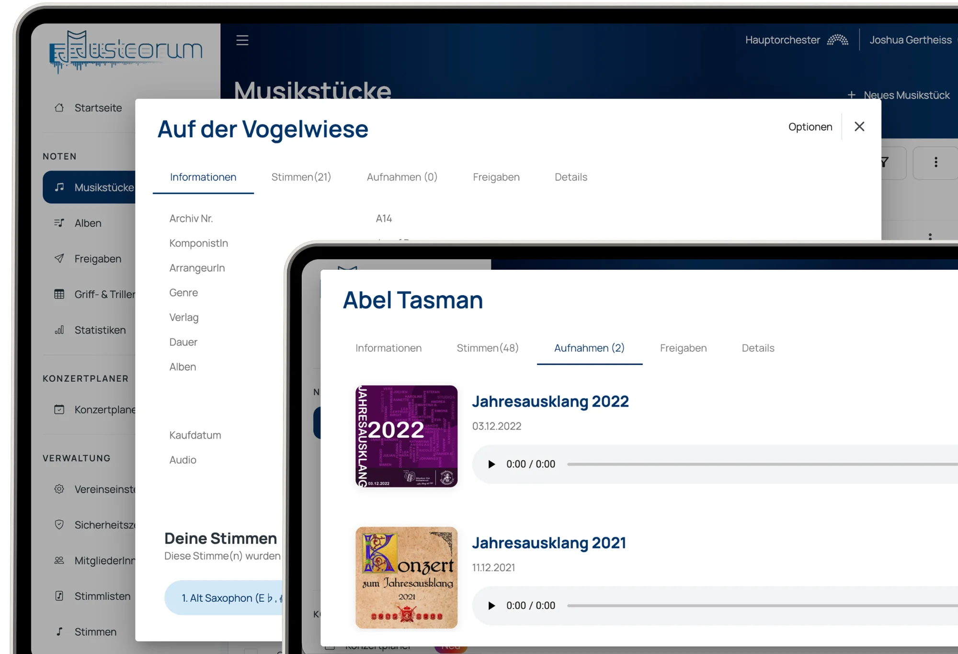Play the Jahresausklang 2022 recording
The height and width of the screenshot is (654, 958).
[x=491, y=464]
